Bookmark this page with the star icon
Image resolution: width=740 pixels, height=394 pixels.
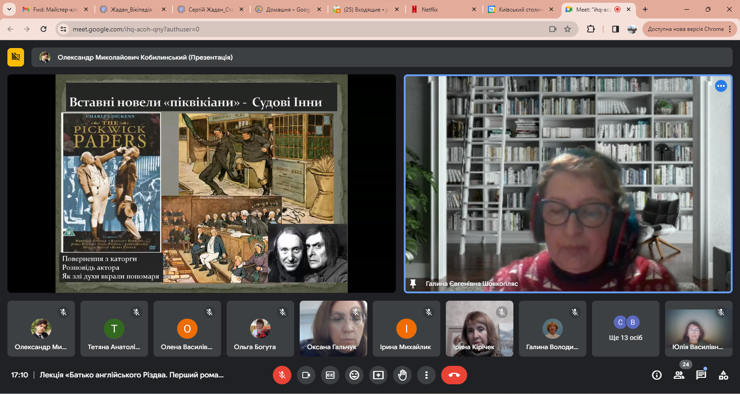click(567, 29)
